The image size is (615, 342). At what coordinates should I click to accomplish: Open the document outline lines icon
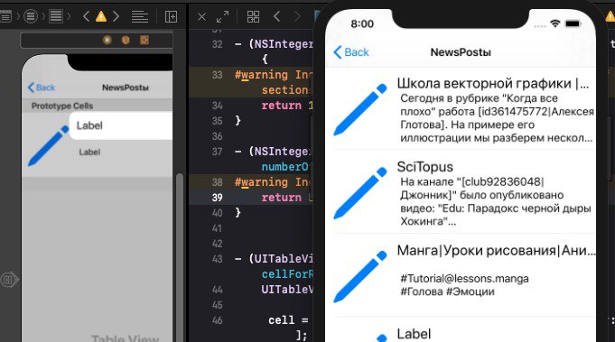(140, 16)
